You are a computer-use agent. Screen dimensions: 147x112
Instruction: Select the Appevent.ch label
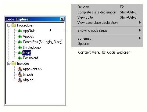pos(32,69)
